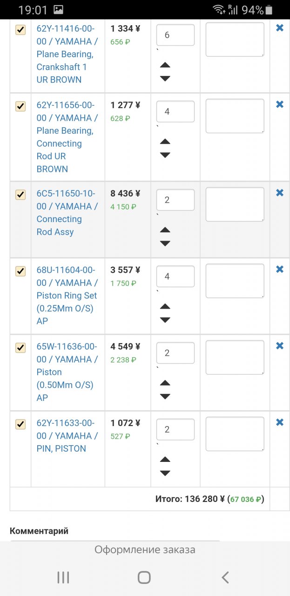The image size is (290, 596).
Task: Click quantity field showing 6
Action: 175,35
